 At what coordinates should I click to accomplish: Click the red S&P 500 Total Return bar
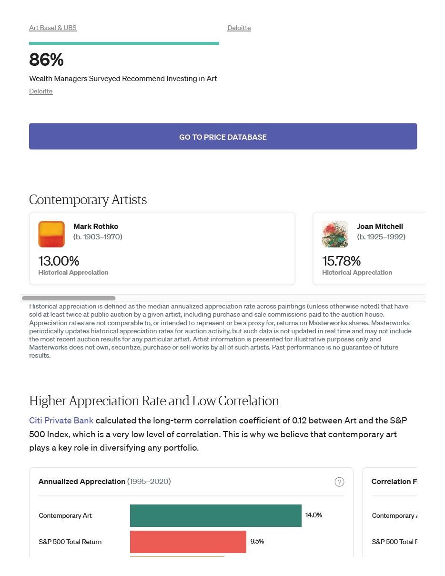(x=188, y=542)
